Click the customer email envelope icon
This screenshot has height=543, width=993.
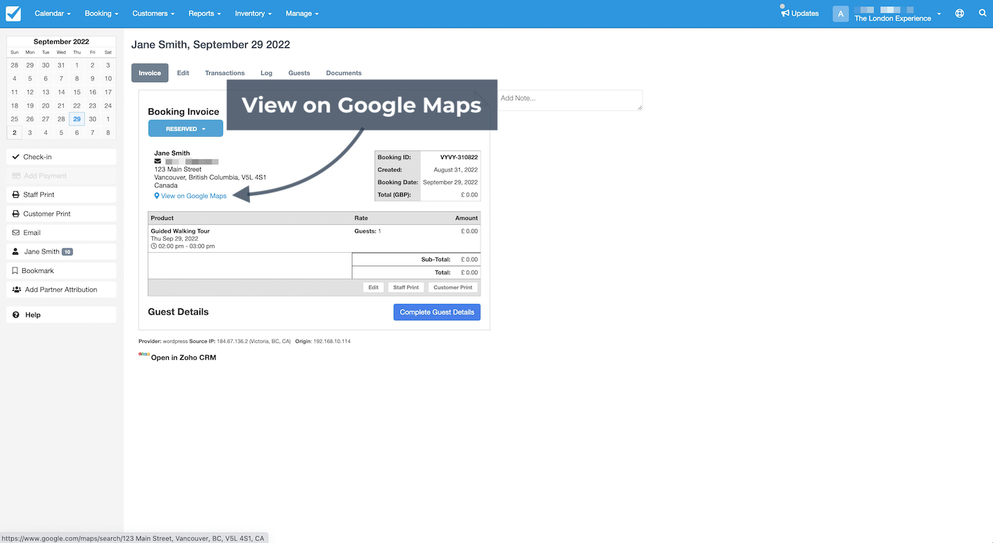pos(158,161)
